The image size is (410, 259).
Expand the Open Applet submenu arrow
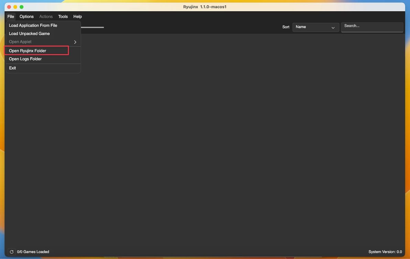75,42
